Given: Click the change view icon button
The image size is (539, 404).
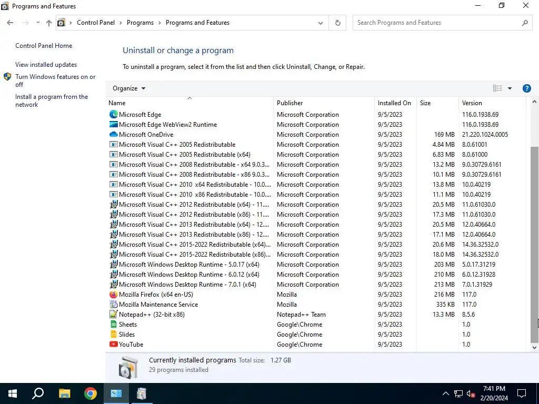Looking at the screenshot, I should [x=497, y=88].
